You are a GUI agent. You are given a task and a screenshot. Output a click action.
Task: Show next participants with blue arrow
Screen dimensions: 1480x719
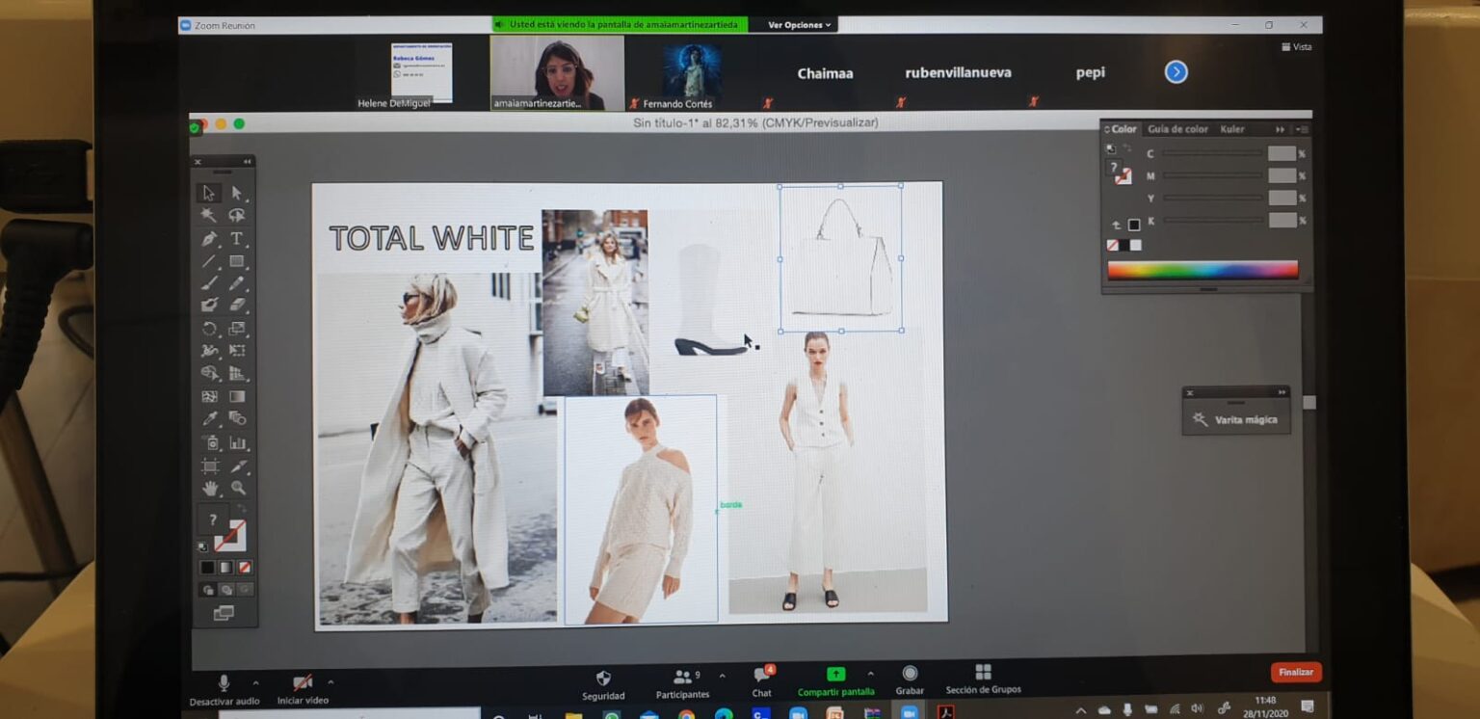(1176, 72)
